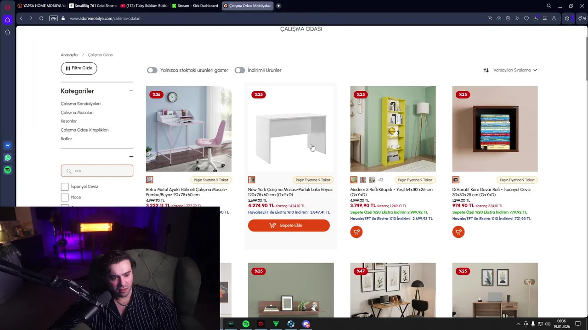Collapse the color filter section minus
Image resolution: width=588 pixels, height=330 pixels.
(x=131, y=157)
